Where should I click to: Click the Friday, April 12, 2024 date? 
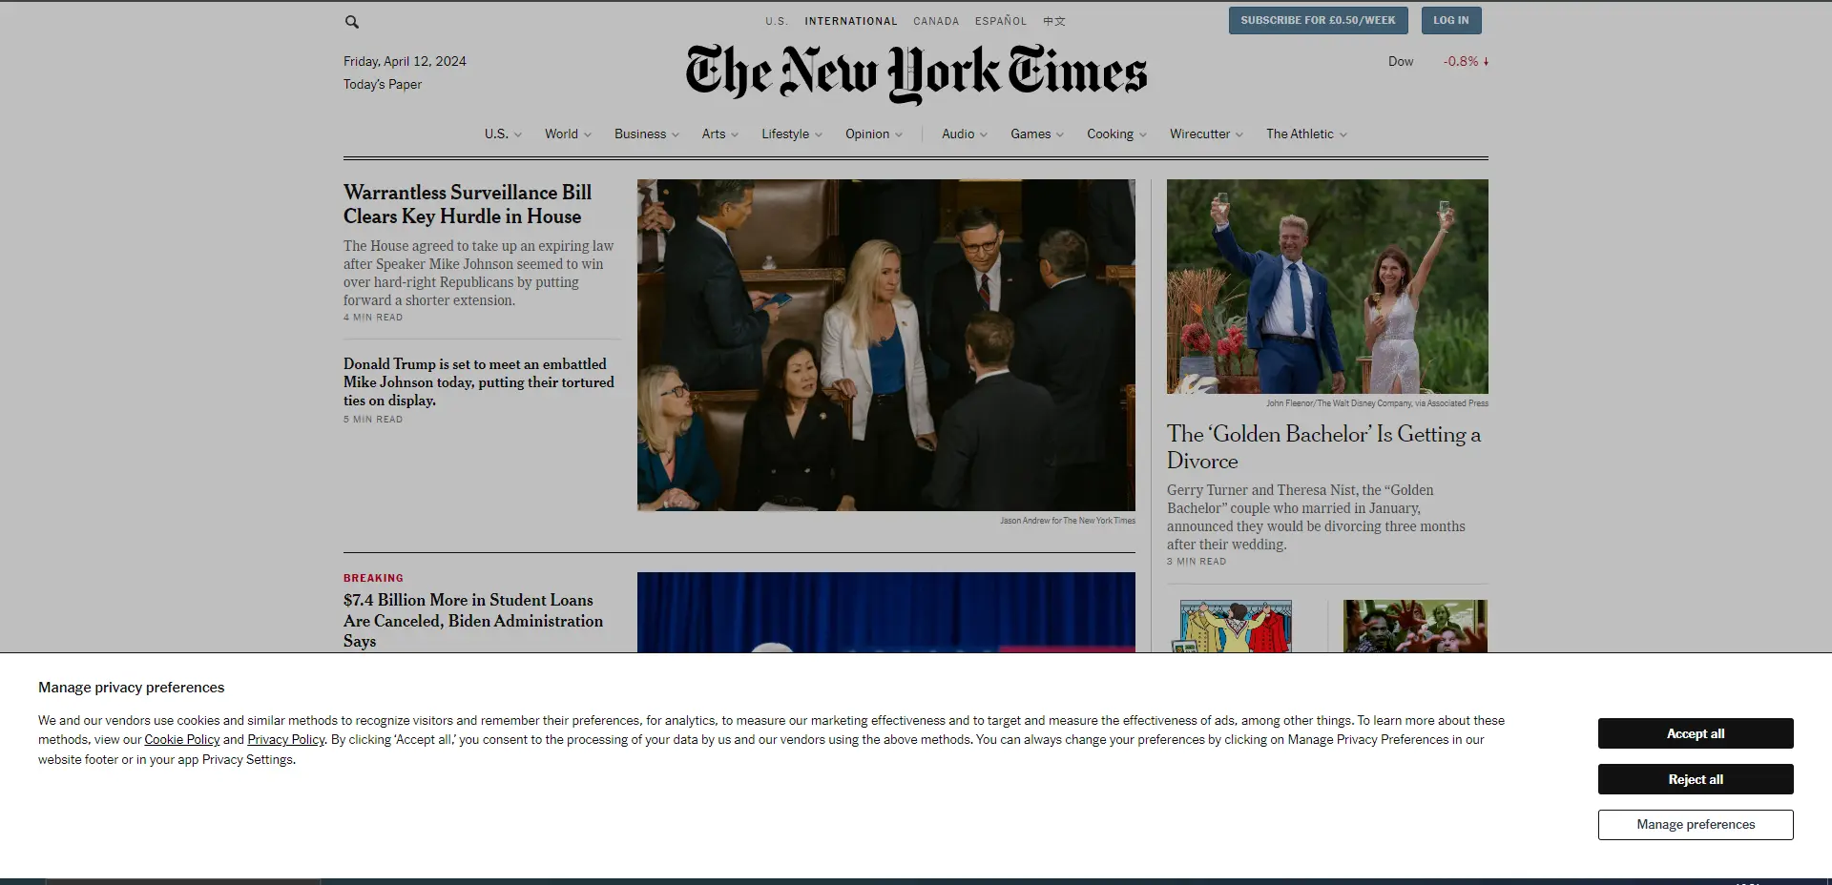coord(405,62)
